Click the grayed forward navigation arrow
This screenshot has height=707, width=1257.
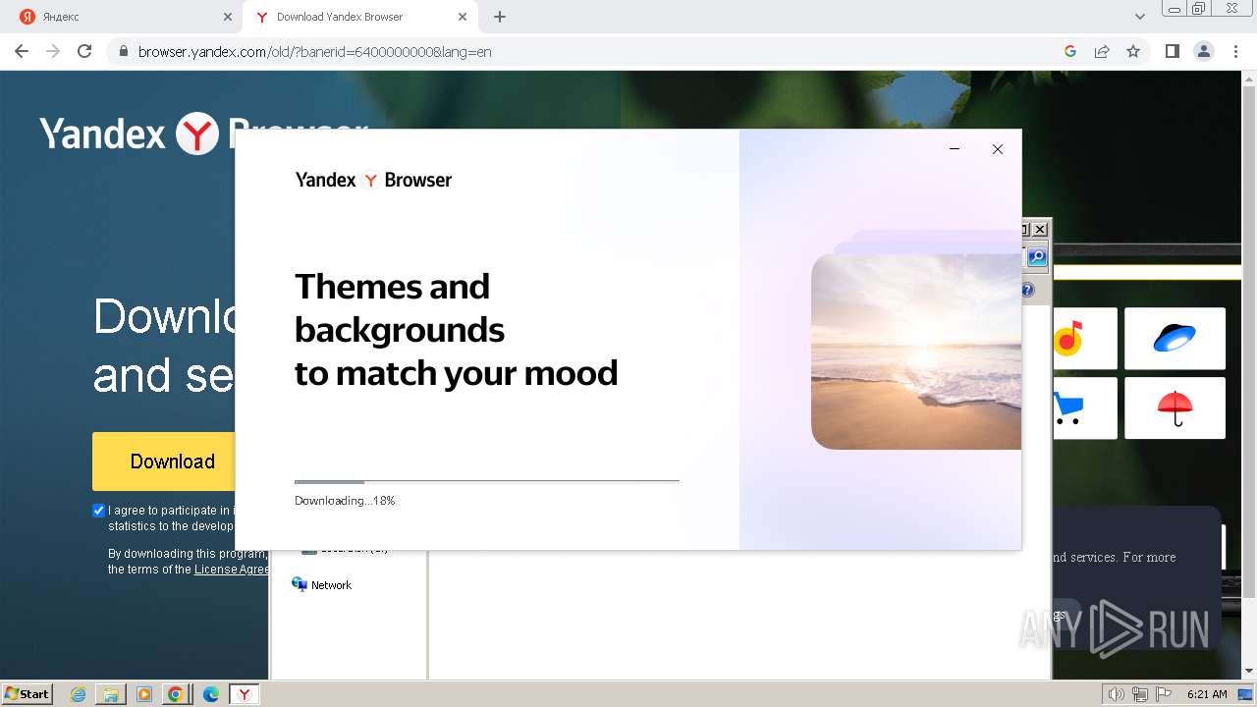(53, 51)
